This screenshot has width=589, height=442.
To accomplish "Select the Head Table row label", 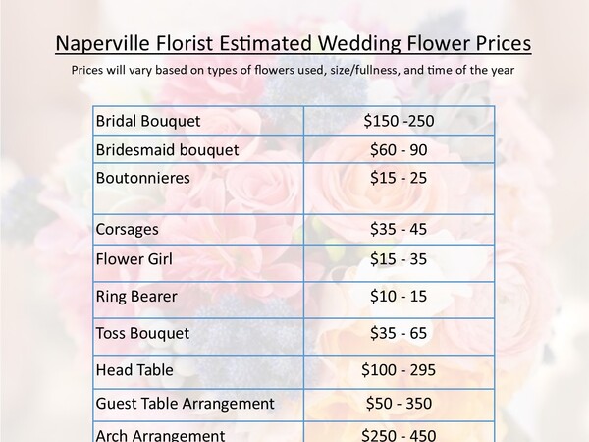I will 134,370.
